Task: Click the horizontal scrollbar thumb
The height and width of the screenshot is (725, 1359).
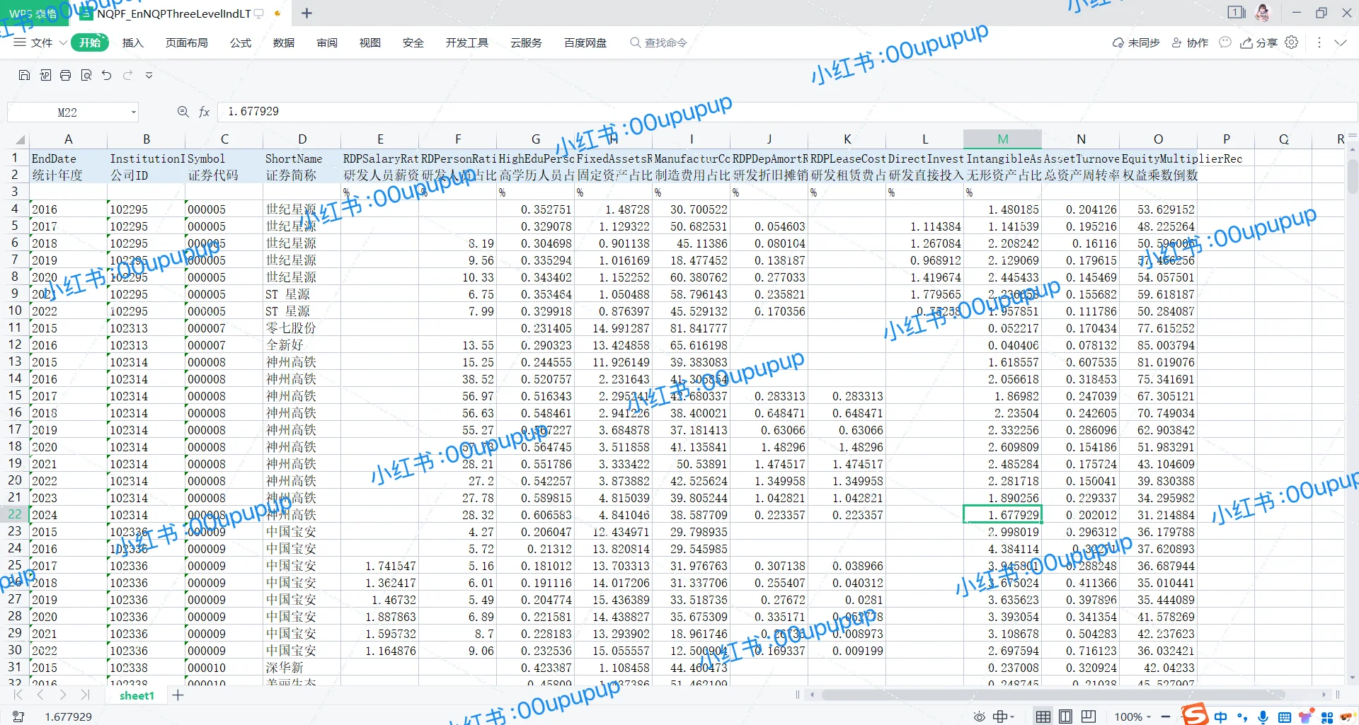Action: point(1053,695)
